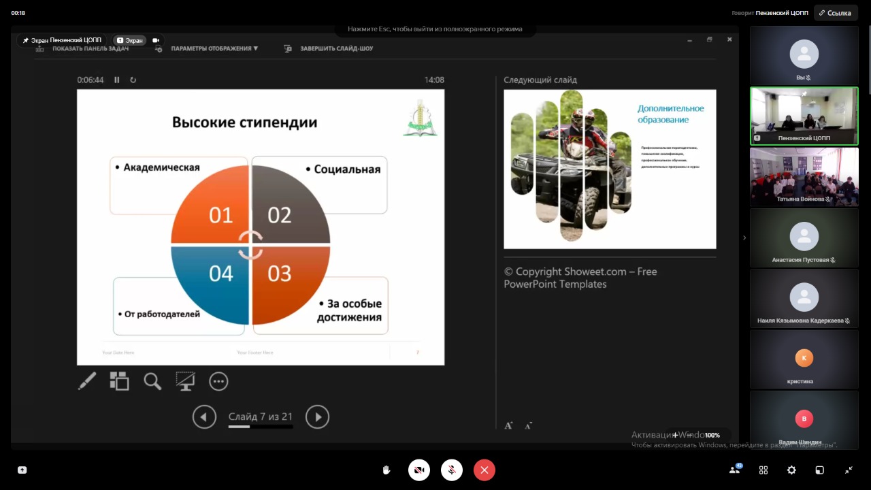This screenshot has height=490, width=871.
Task: Unmute the microphone
Action: coord(452,470)
